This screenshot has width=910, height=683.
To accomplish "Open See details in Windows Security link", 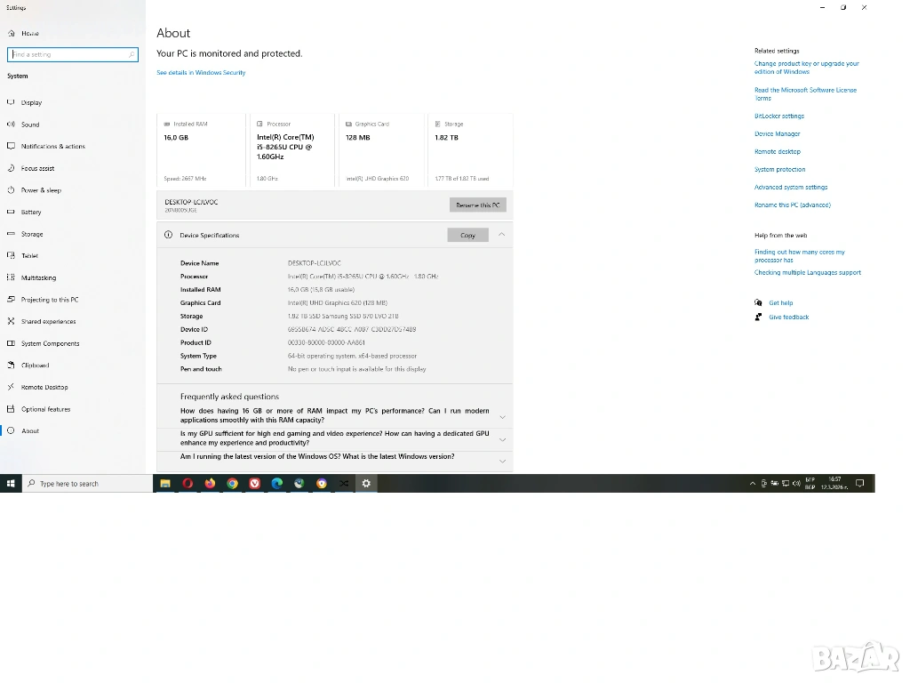I will [201, 73].
